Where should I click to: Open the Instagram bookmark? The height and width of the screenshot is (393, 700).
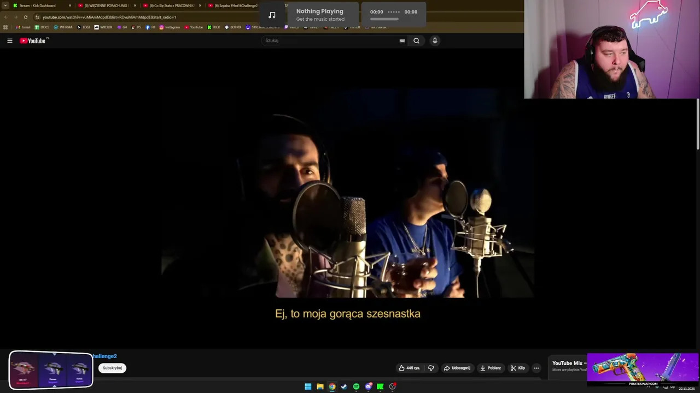click(x=170, y=27)
